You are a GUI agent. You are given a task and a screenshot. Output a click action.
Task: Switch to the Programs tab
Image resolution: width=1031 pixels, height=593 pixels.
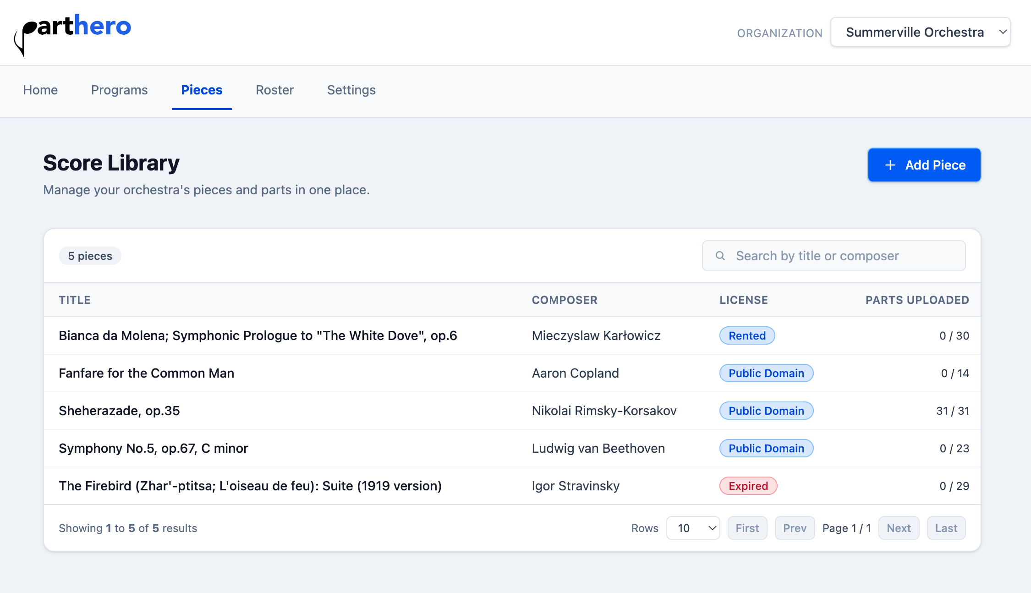pyautogui.click(x=119, y=90)
